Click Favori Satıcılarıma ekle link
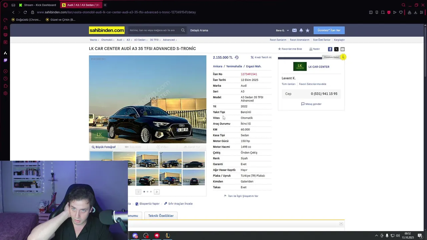The width and height of the screenshot is (427, 240). (x=313, y=84)
